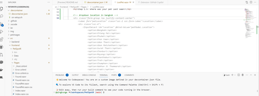
Task: Switch to the PROBLEMS panel tab
Action: tap(60, 75)
